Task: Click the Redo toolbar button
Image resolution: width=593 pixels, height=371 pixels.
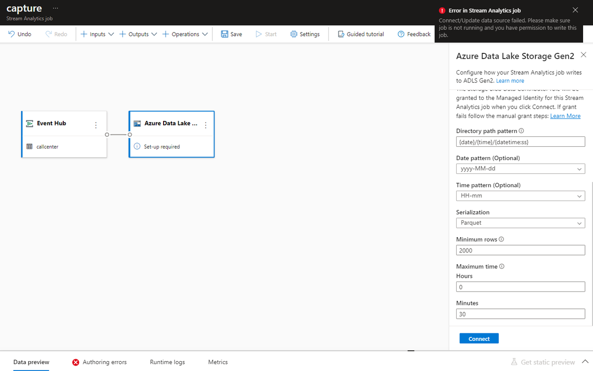Action: pos(56,34)
